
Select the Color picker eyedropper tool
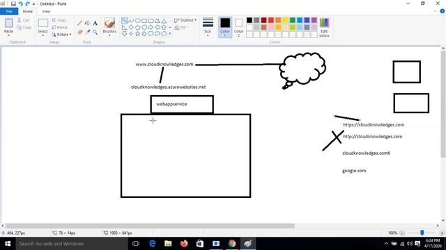pyautogui.click(x=88, y=33)
